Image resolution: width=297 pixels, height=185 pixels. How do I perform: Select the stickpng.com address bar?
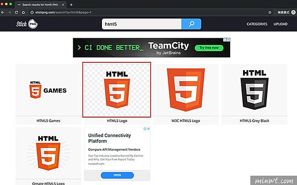pyautogui.click(x=148, y=12)
